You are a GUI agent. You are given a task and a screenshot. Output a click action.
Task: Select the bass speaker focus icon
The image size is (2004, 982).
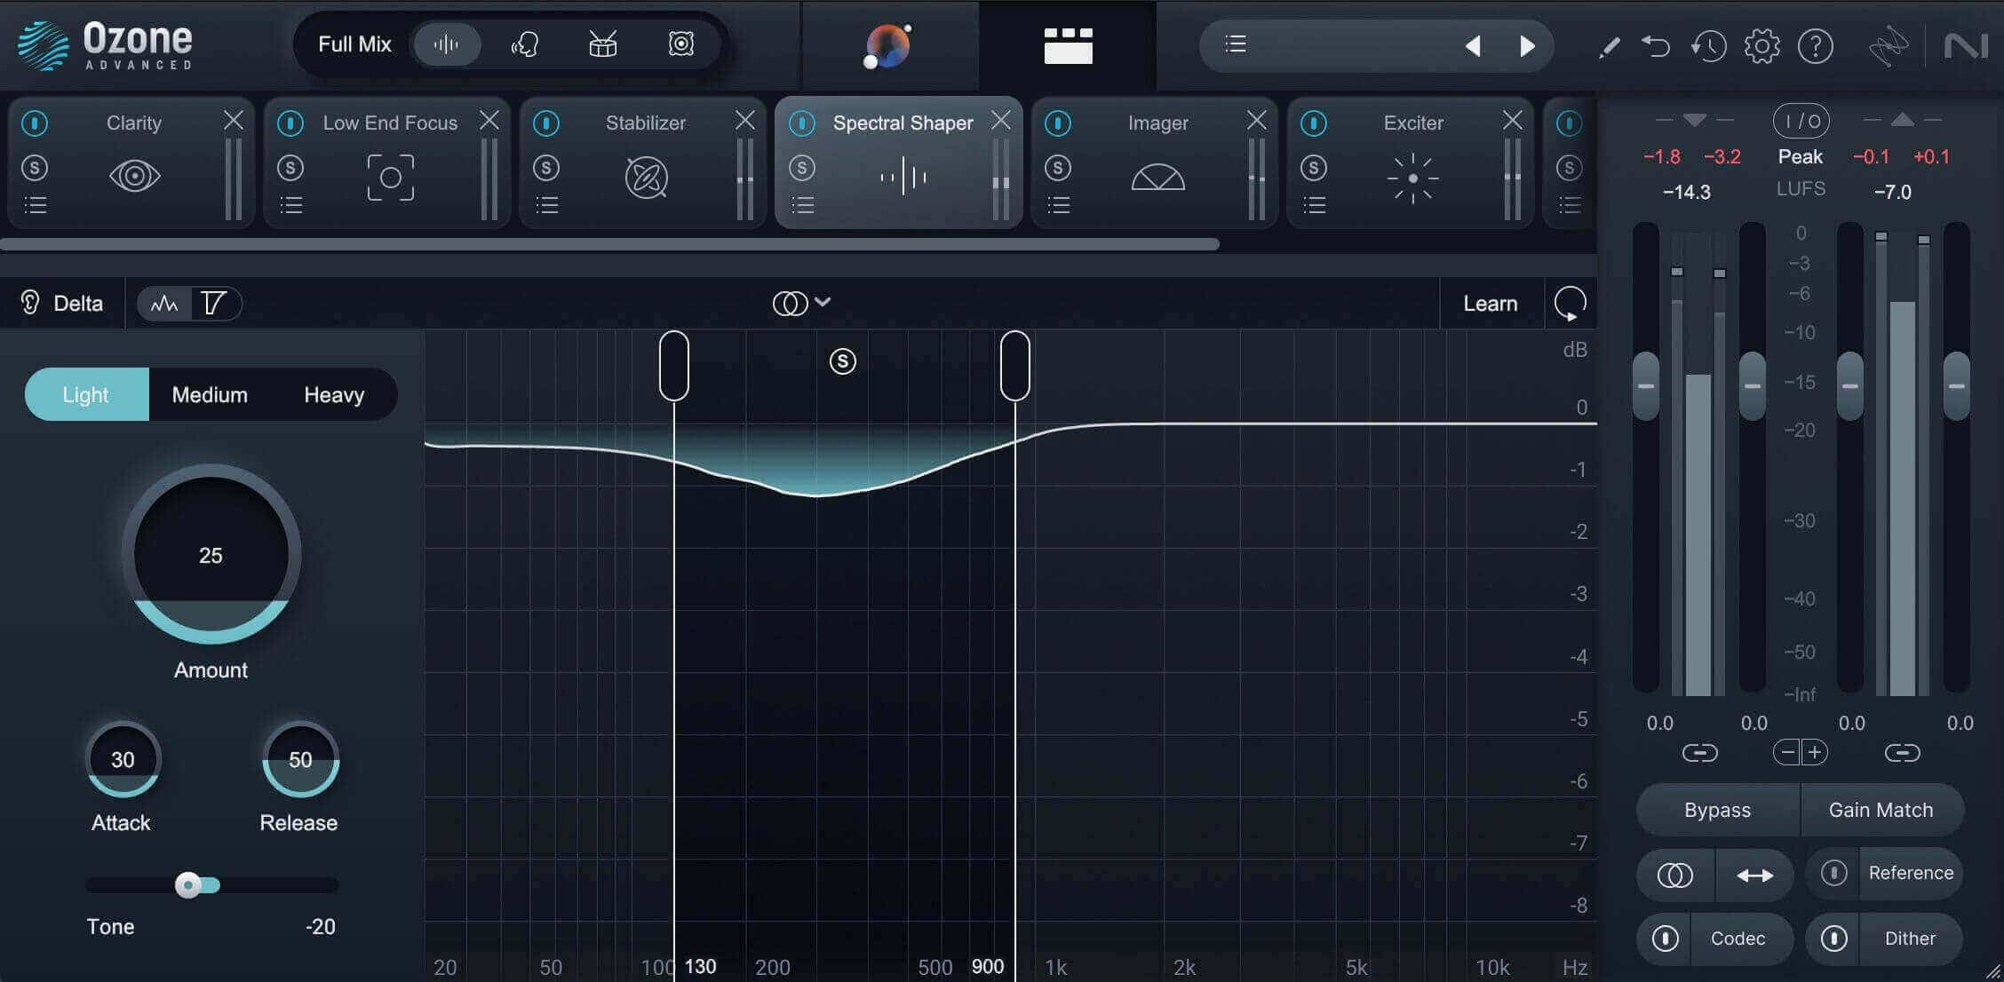(681, 44)
